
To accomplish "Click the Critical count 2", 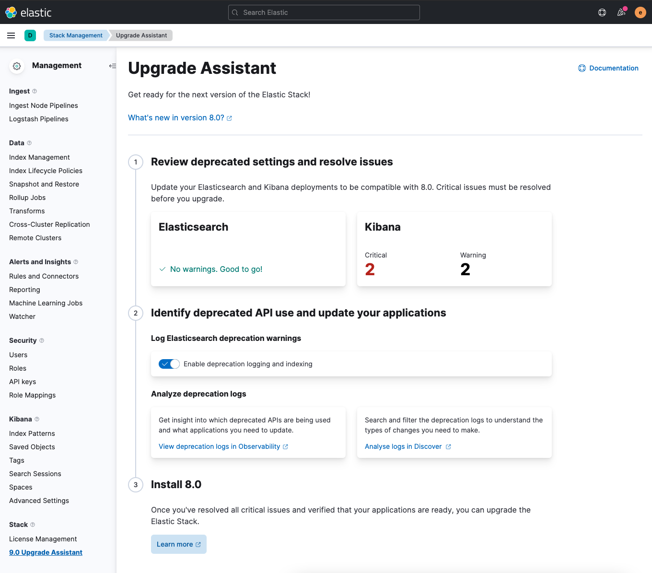I will 370,269.
